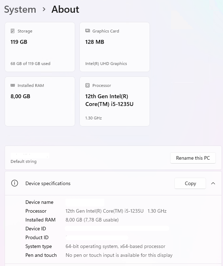Click the breadcrumb chevron after System

pos(44,9)
